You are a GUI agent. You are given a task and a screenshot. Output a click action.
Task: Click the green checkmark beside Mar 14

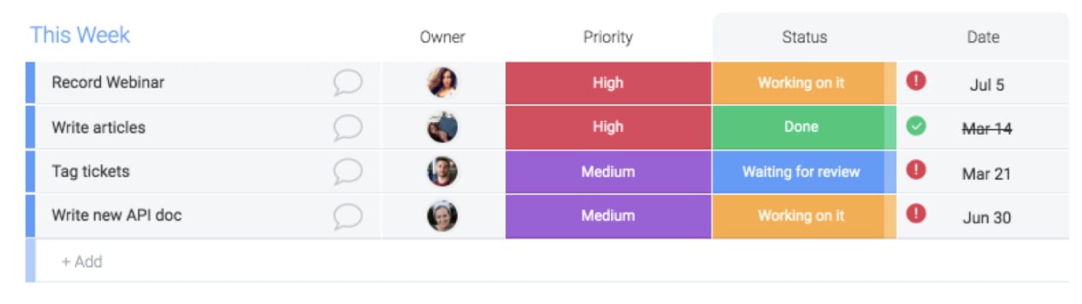click(916, 126)
